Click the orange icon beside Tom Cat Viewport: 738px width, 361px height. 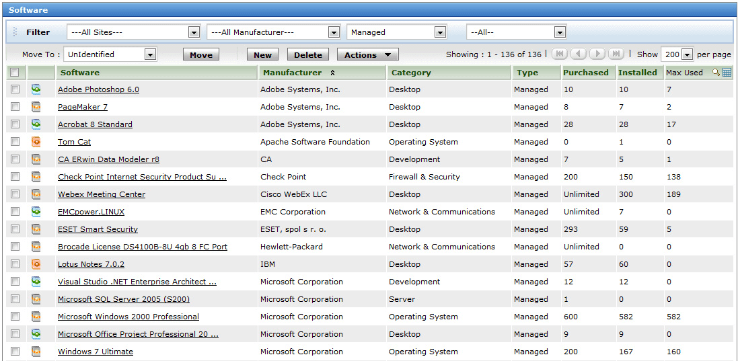36,141
